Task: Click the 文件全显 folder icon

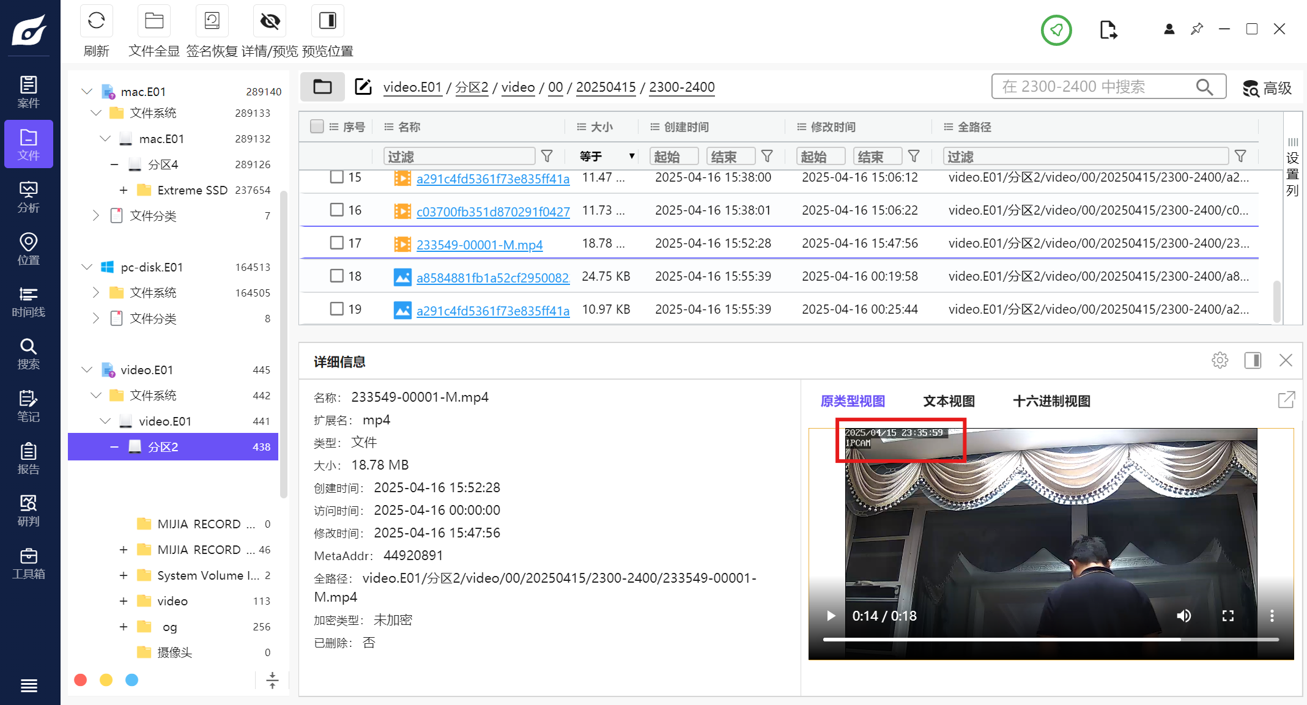Action: 154,21
